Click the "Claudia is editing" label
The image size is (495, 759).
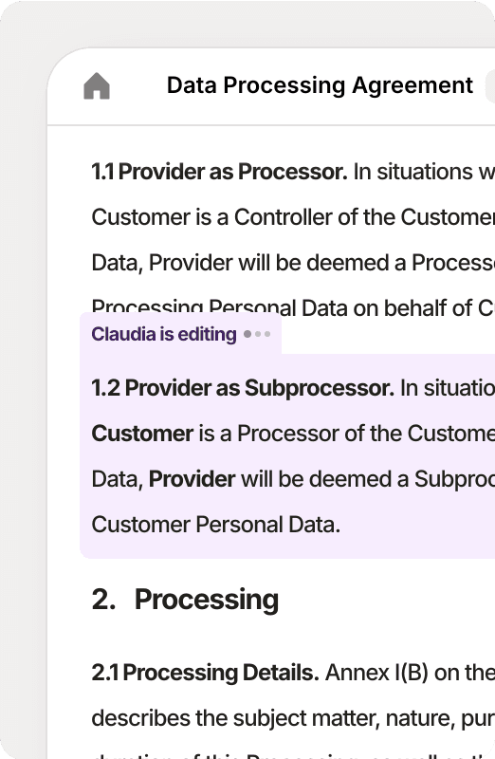coord(164,334)
